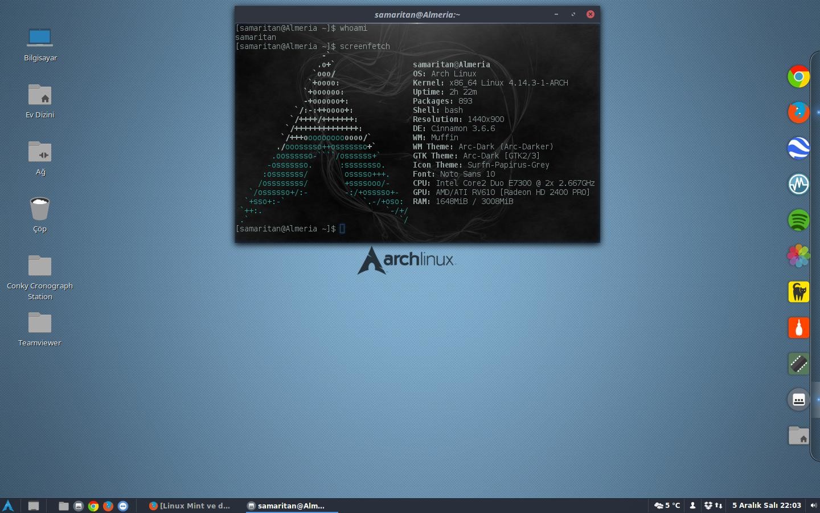Launch TeamViewer from the bottom panel launcher
Viewport: 820px width, 513px height.
[x=123, y=506]
